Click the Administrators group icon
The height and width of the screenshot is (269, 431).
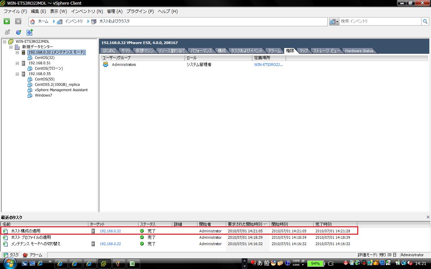pos(106,65)
